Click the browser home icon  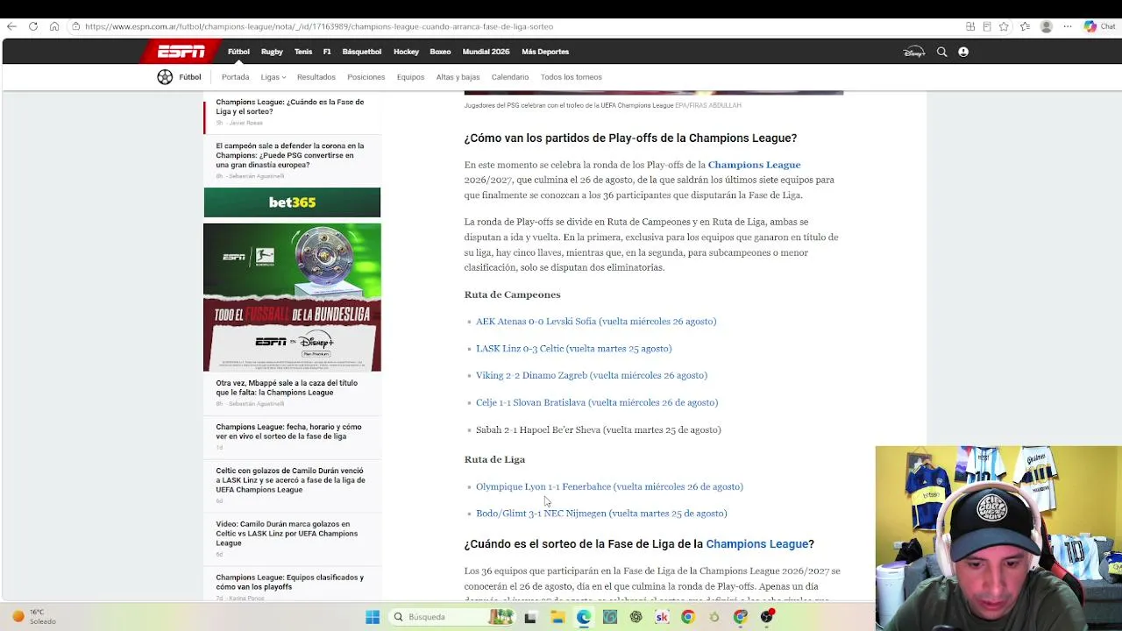[x=54, y=26]
